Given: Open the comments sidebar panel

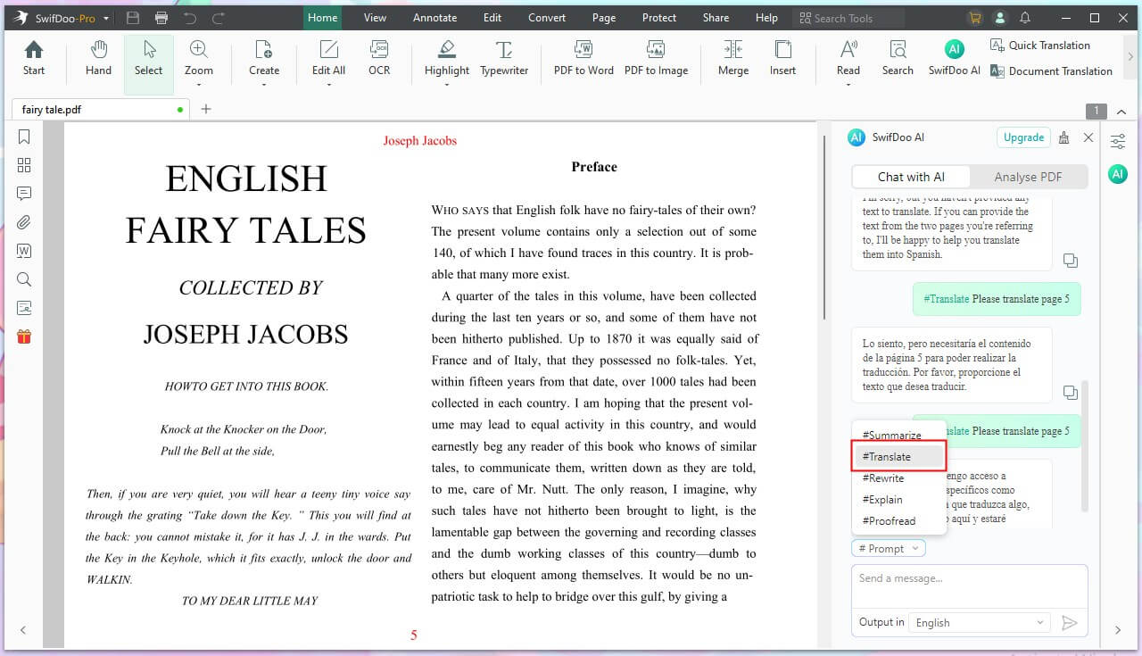Looking at the screenshot, I should 24,194.
